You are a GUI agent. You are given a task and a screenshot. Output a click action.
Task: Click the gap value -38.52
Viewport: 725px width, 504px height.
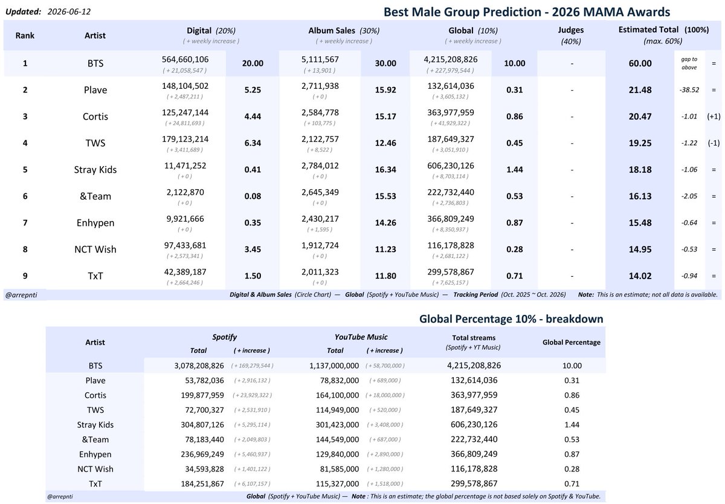(x=689, y=90)
